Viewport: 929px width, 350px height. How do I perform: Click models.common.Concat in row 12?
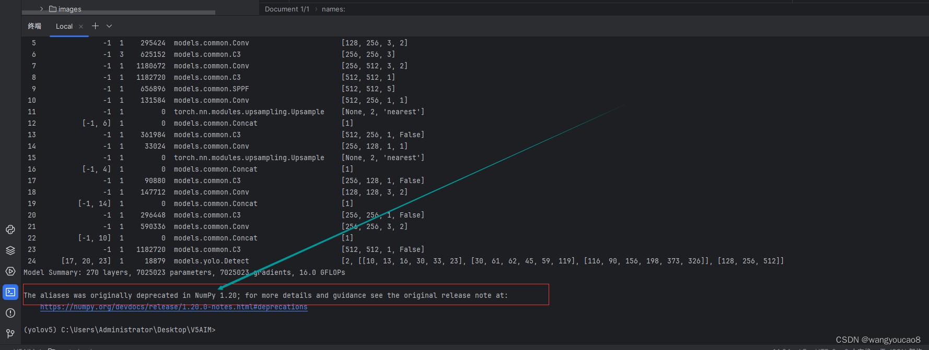coord(216,123)
